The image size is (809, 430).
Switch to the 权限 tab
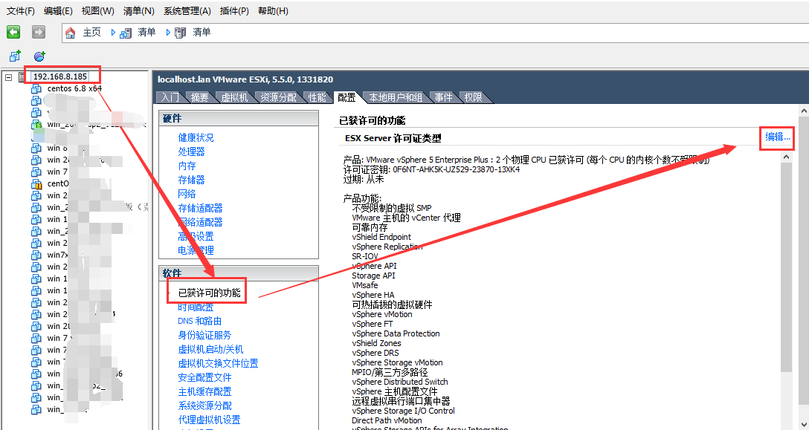pos(473,97)
